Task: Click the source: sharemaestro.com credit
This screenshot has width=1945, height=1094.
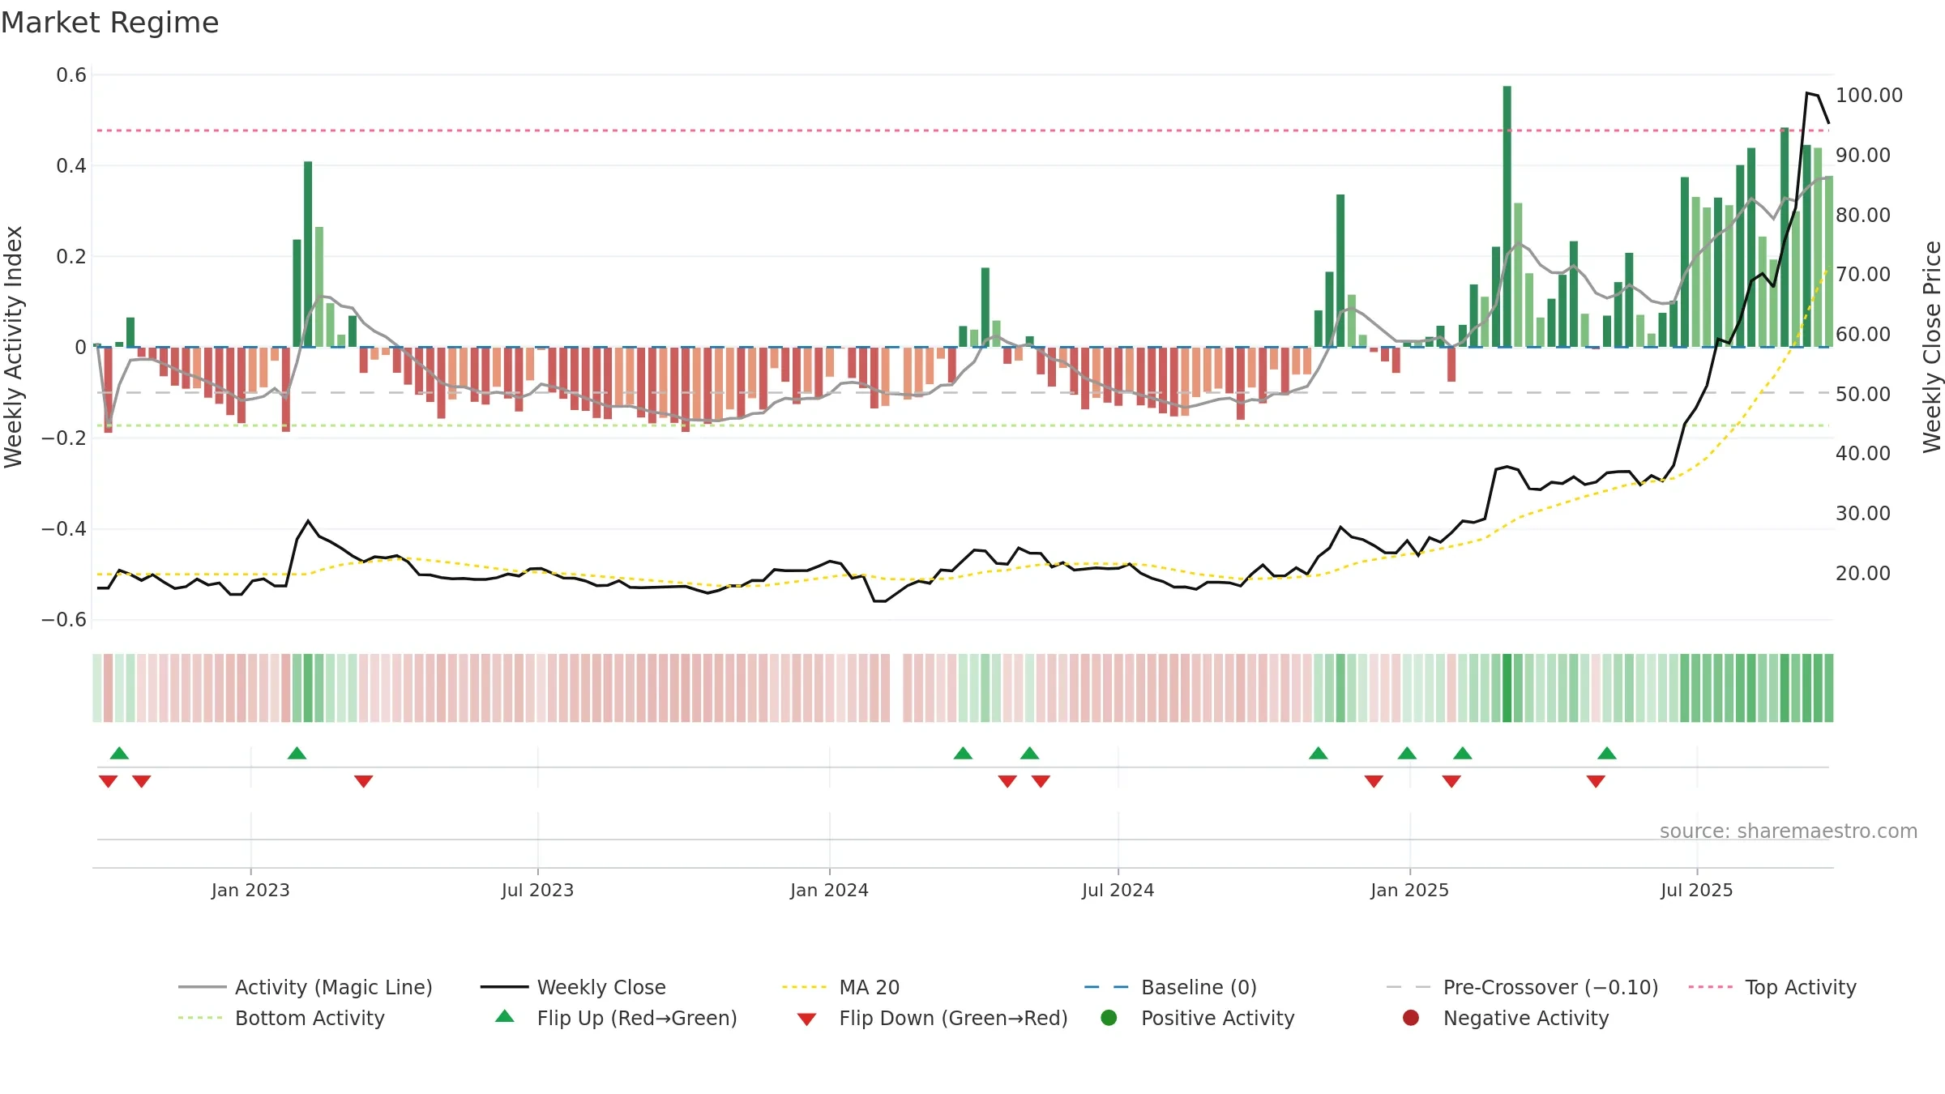Action: [x=1789, y=831]
